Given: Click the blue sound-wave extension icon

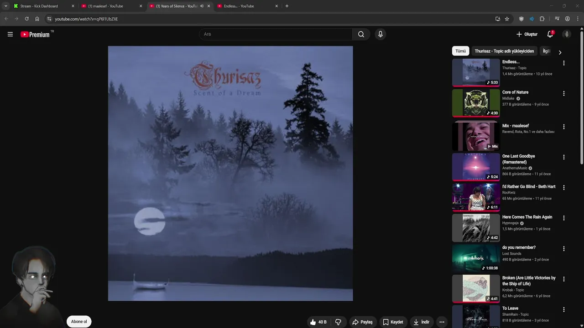Looking at the screenshot, I should (532, 19).
